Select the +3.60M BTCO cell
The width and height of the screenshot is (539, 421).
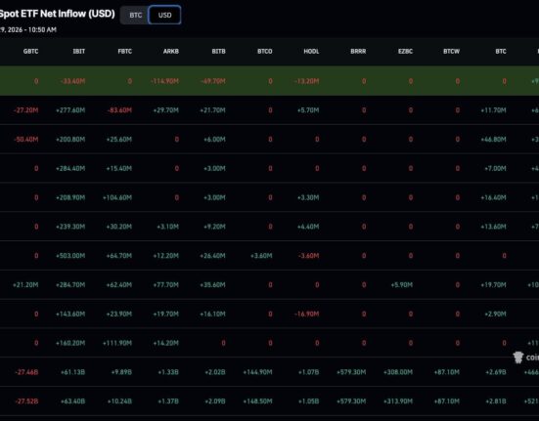click(x=261, y=256)
